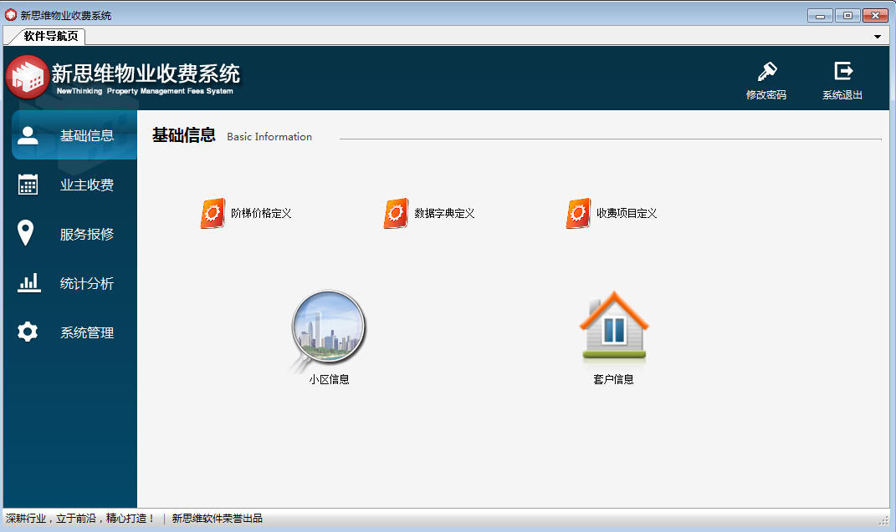Click the 套户信息 caption

(614, 379)
